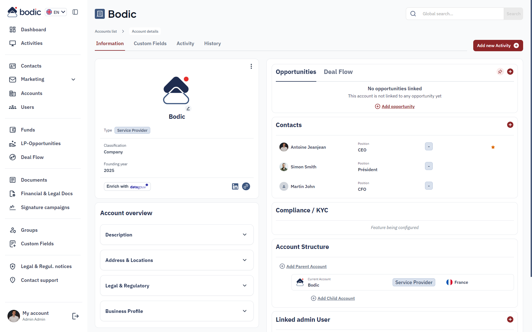Toggle the dash button for Martin John

[429, 186]
